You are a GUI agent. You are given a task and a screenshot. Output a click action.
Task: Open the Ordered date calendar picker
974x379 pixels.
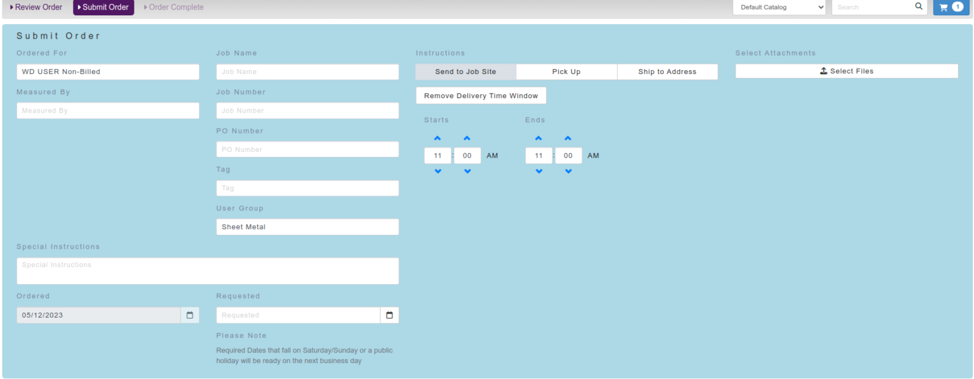pyautogui.click(x=190, y=314)
